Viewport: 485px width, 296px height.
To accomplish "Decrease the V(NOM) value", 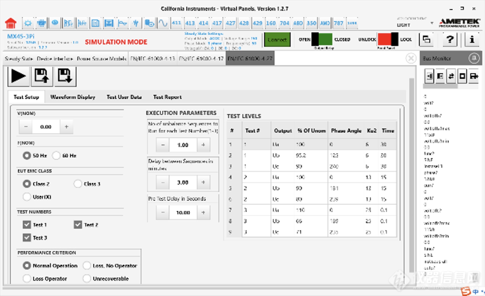I will (26, 127).
